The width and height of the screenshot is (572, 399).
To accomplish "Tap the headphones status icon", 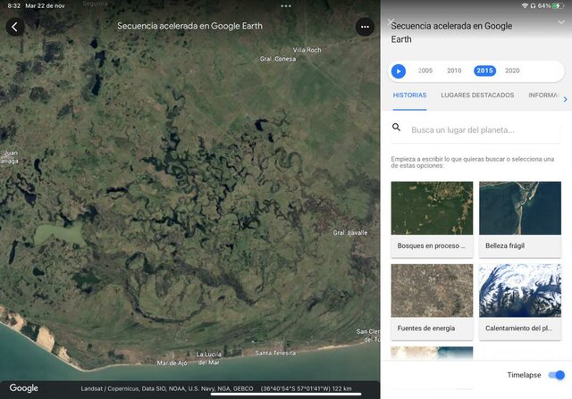I will tap(533, 6).
